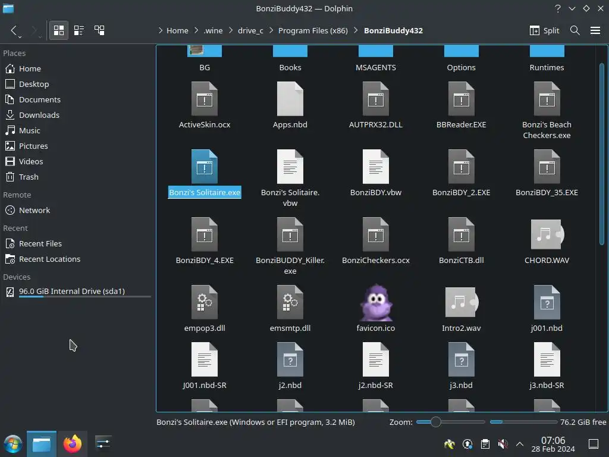Select the BonziBDY.vbw file
Image resolution: width=609 pixels, height=457 pixels.
(376, 173)
